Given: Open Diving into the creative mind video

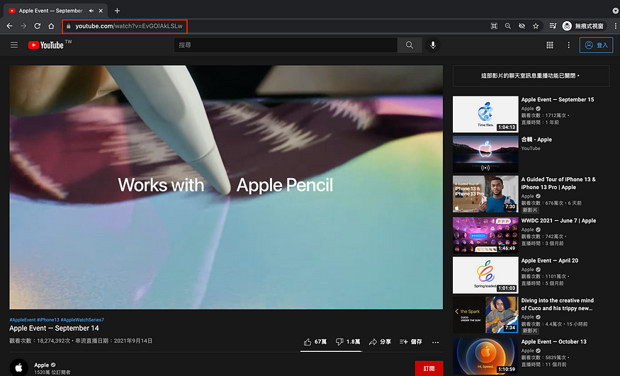Looking at the screenshot, I should (557, 304).
